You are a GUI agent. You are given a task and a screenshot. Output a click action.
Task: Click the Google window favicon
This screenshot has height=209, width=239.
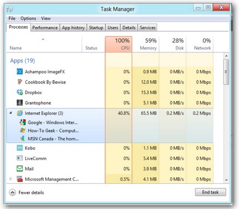coord(23,123)
